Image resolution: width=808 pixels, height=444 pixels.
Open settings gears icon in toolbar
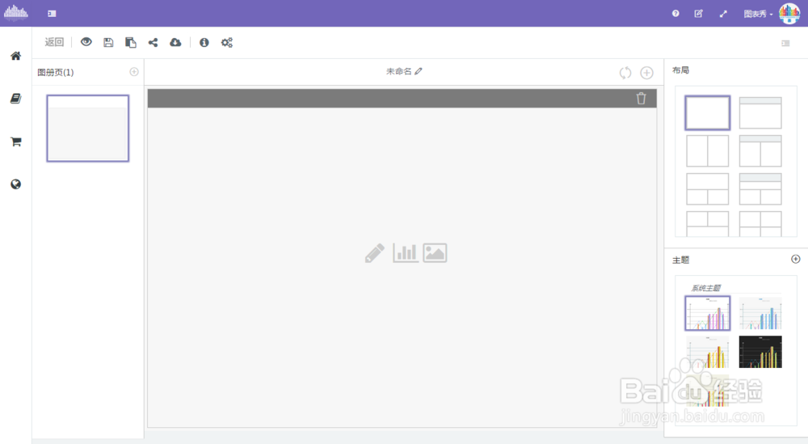point(227,42)
